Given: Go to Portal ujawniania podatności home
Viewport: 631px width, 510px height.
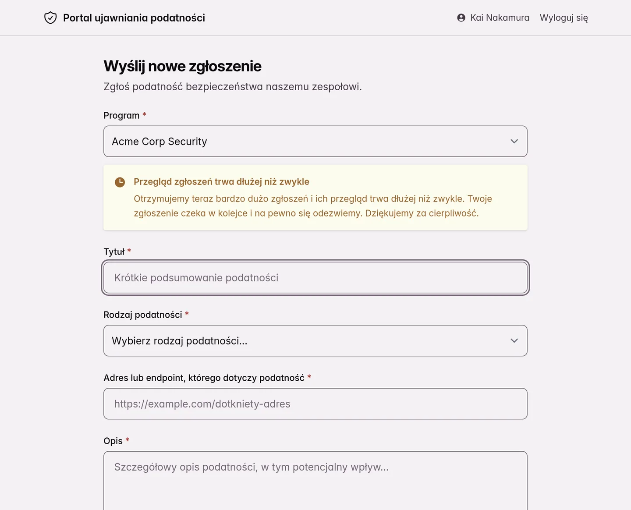Looking at the screenshot, I should (124, 18).
